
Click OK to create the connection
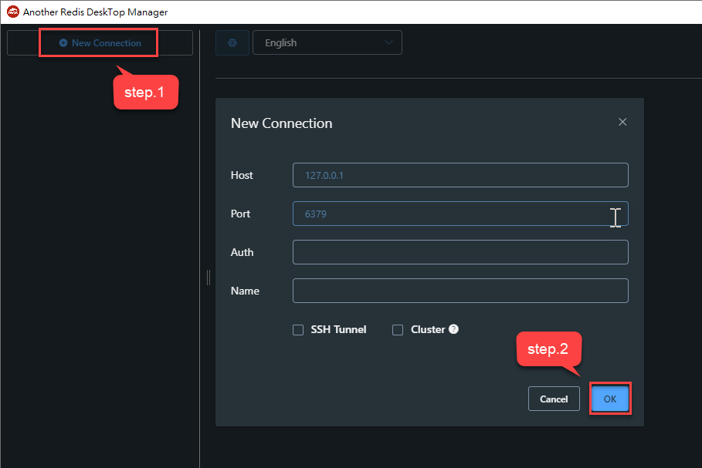[x=609, y=399]
